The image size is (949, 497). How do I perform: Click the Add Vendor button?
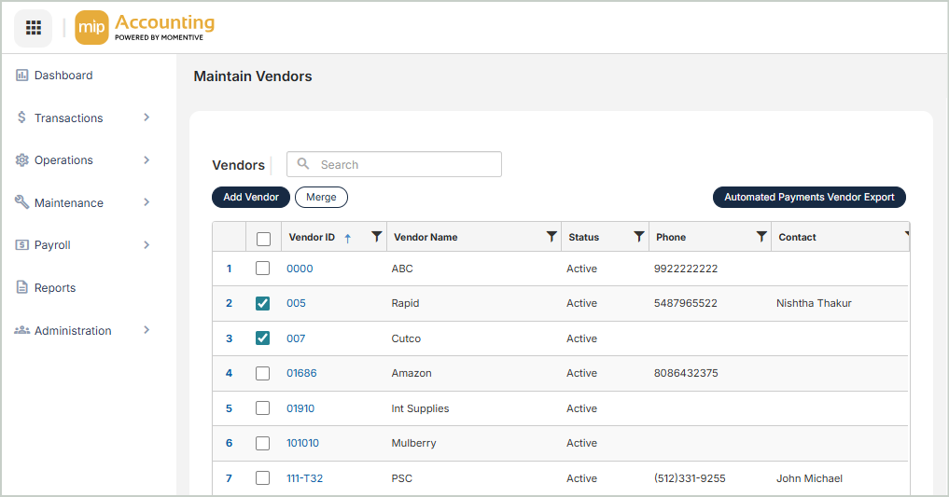251,198
